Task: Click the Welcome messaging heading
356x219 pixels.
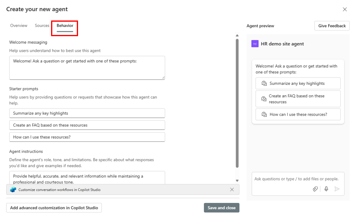Action: tap(28, 43)
